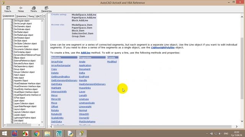
Task: Open the Python taskbar icon
Action: (70, 134)
